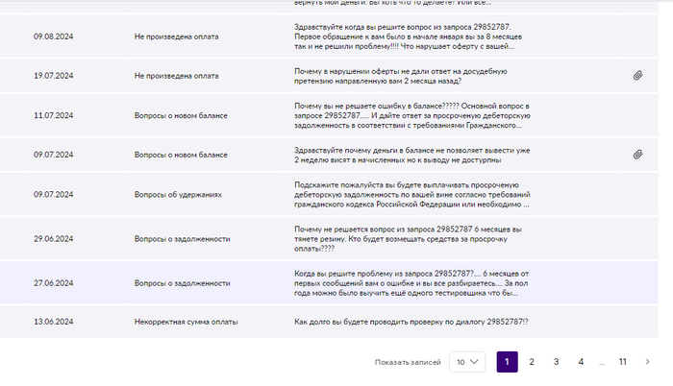Jump to last page 11
The image size is (673, 386).
click(x=622, y=362)
